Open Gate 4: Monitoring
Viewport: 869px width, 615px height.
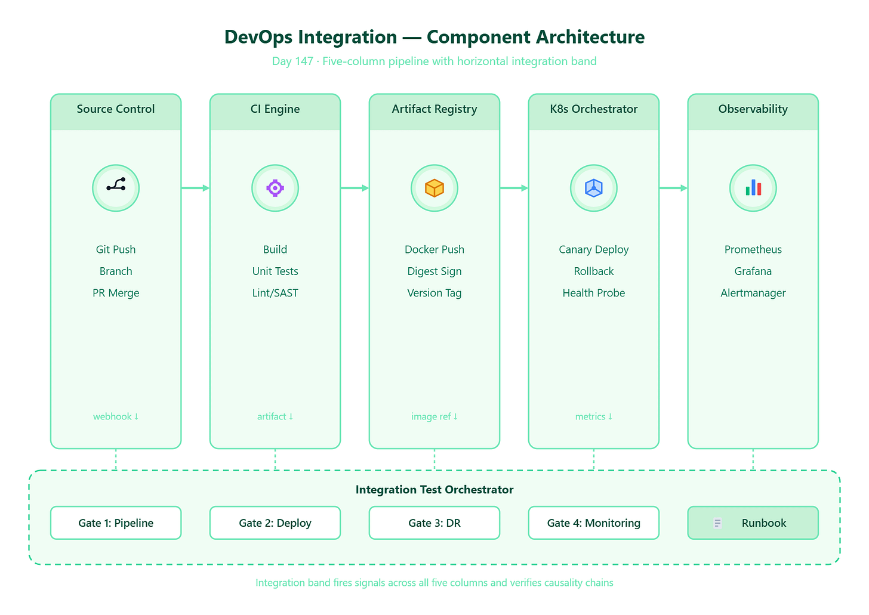click(594, 523)
